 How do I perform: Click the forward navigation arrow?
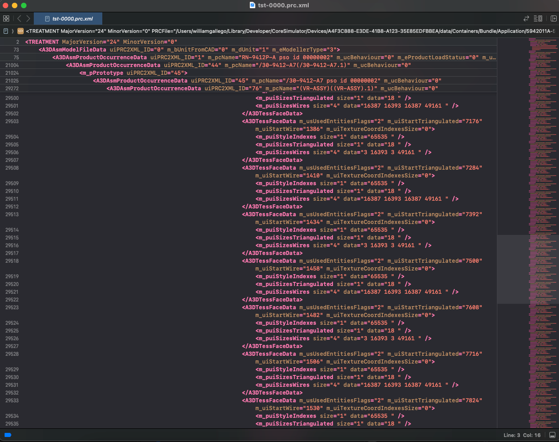click(28, 19)
